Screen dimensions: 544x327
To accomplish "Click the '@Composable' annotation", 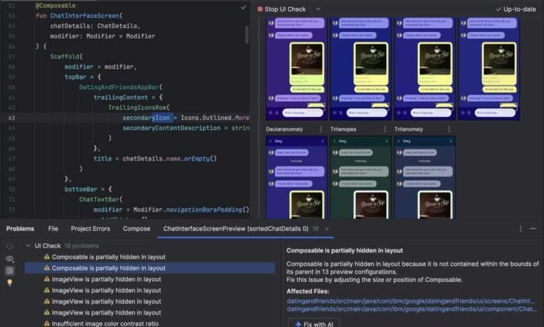I will point(56,6).
